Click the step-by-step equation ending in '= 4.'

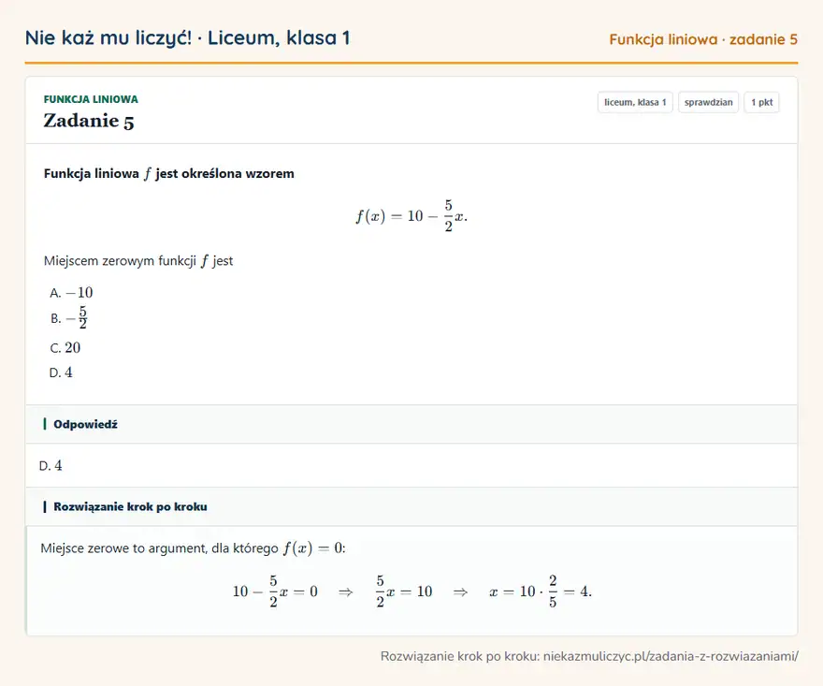[412, 591]
